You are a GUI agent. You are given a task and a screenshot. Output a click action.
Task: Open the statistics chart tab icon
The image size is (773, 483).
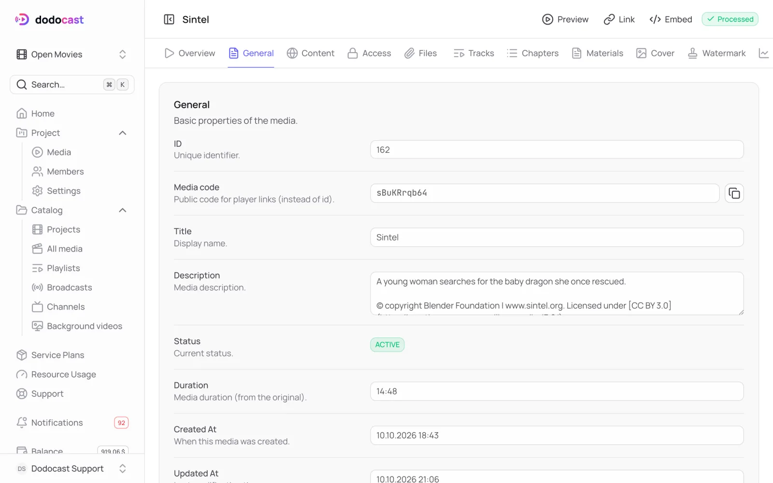tap(764, 53)
